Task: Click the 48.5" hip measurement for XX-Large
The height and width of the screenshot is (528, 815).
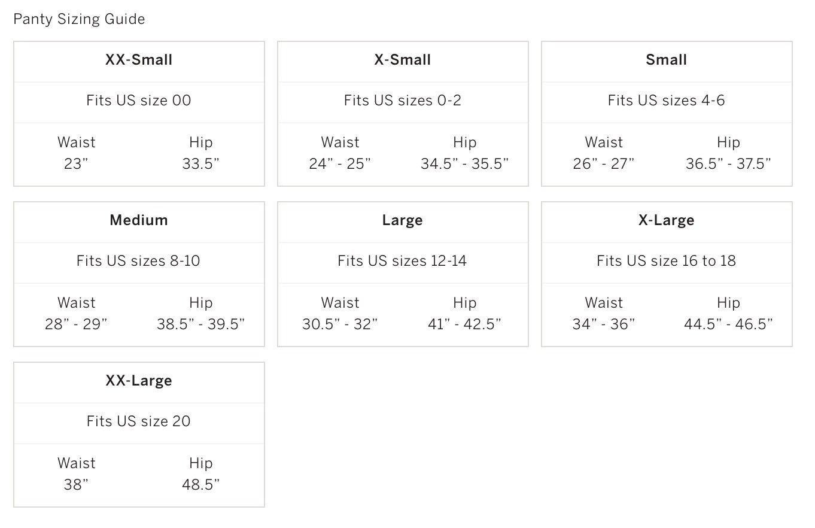Action: tap(201, 485)
